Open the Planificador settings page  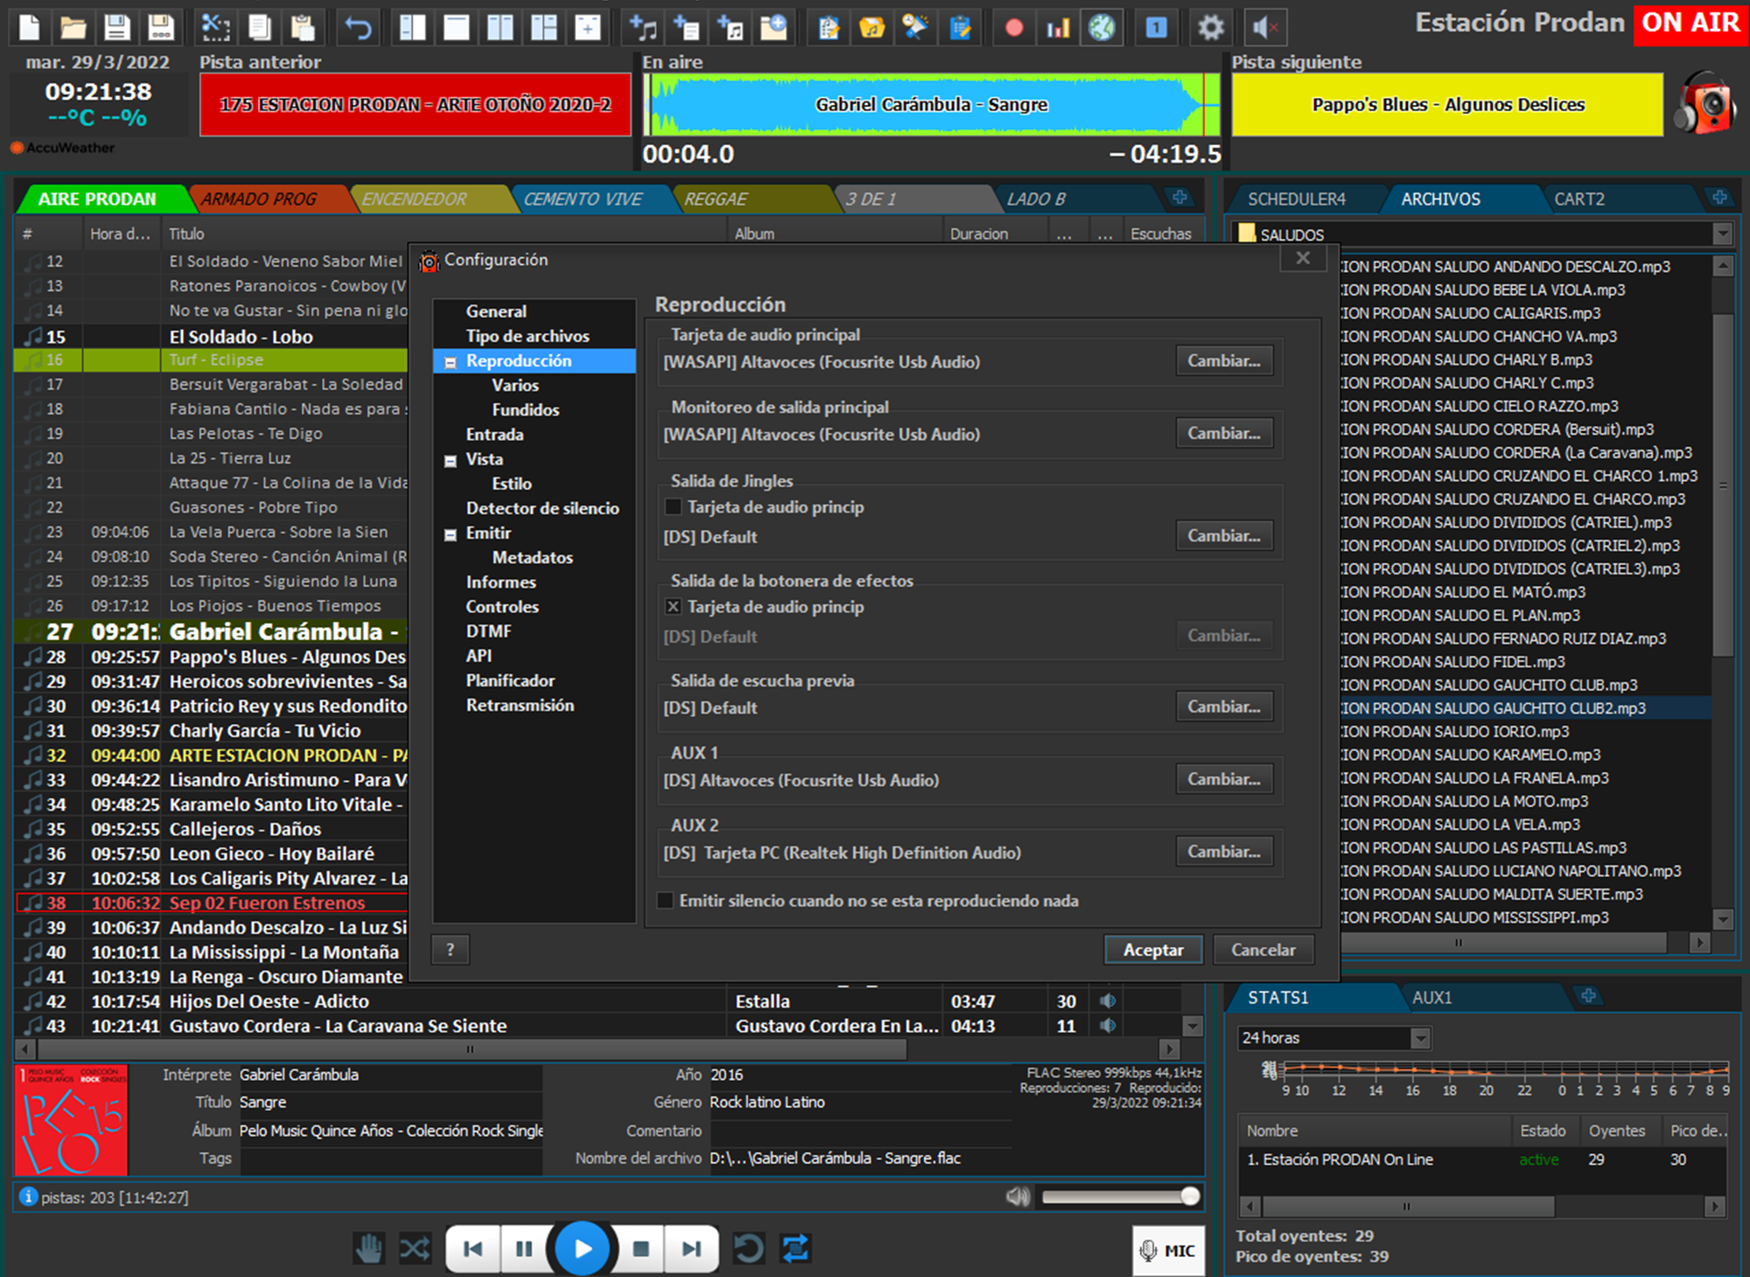(x=510, y=680)
